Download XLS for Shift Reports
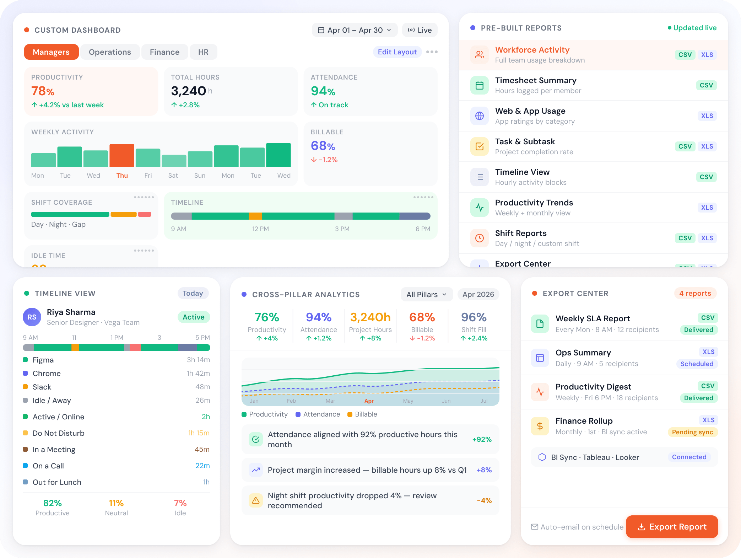 click(707, 238)
